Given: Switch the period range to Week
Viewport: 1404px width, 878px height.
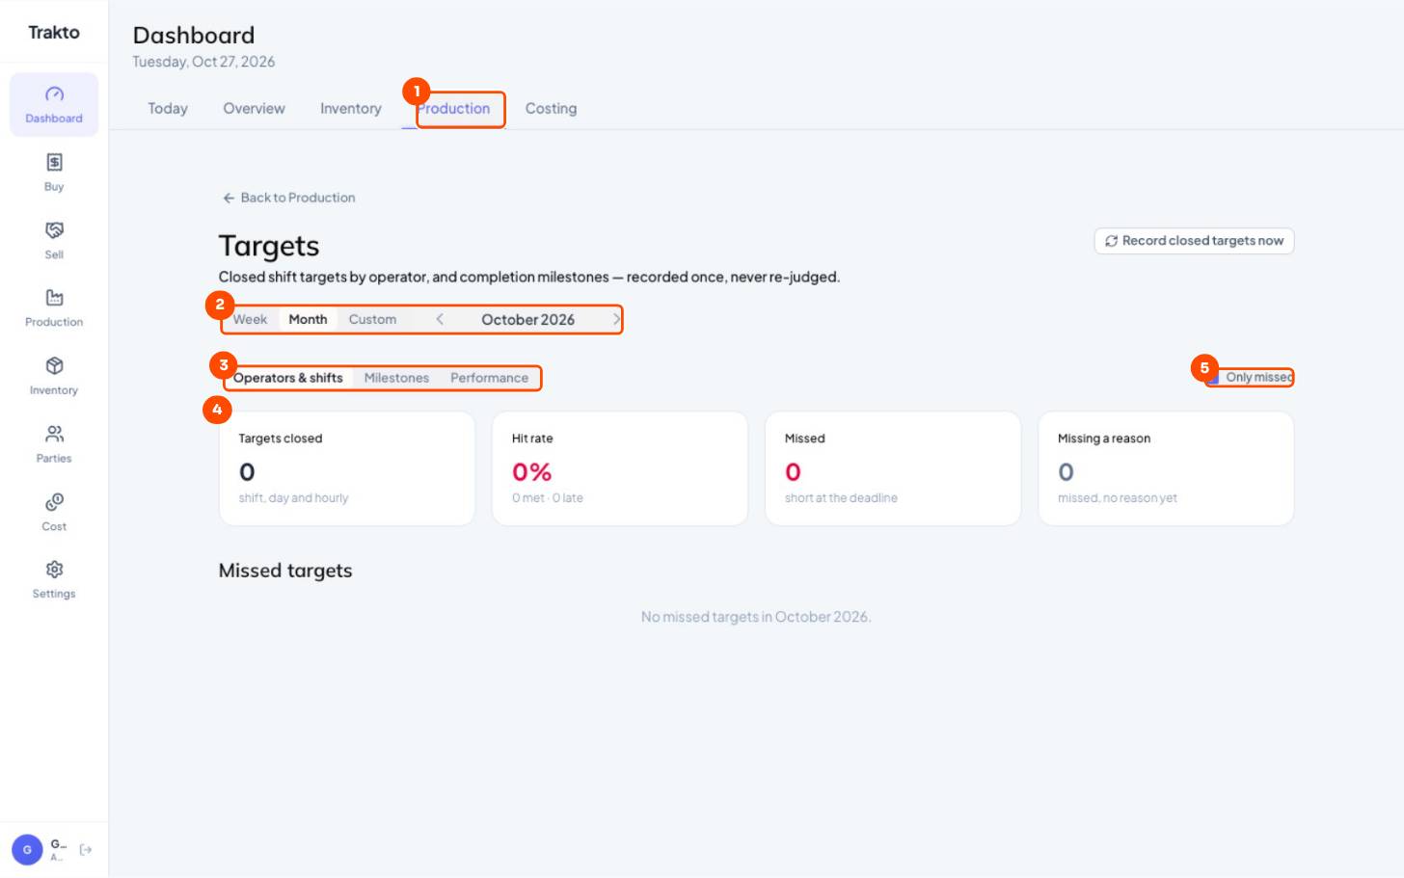Looking at the screenshot, I should (250, 320).
